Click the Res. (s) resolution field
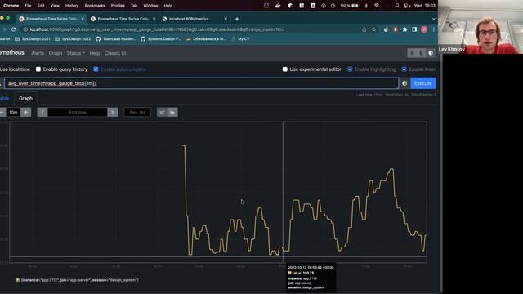The image size is (523, 294). (x=137, y=113)
